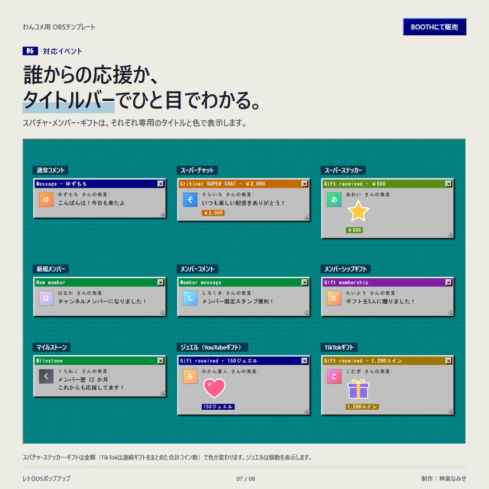Click the メンバーコメント label
Image resolution: width=489 pixels, height=489 pixels.
point(197,269)
